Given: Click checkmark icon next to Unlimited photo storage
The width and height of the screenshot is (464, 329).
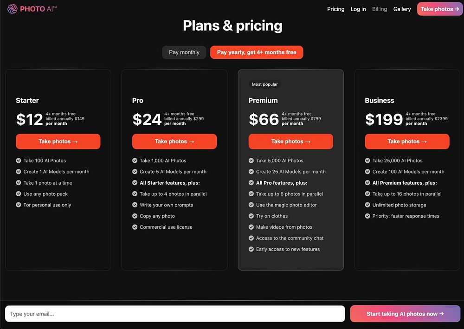Looking at the screenshot, I should point(367,205).
